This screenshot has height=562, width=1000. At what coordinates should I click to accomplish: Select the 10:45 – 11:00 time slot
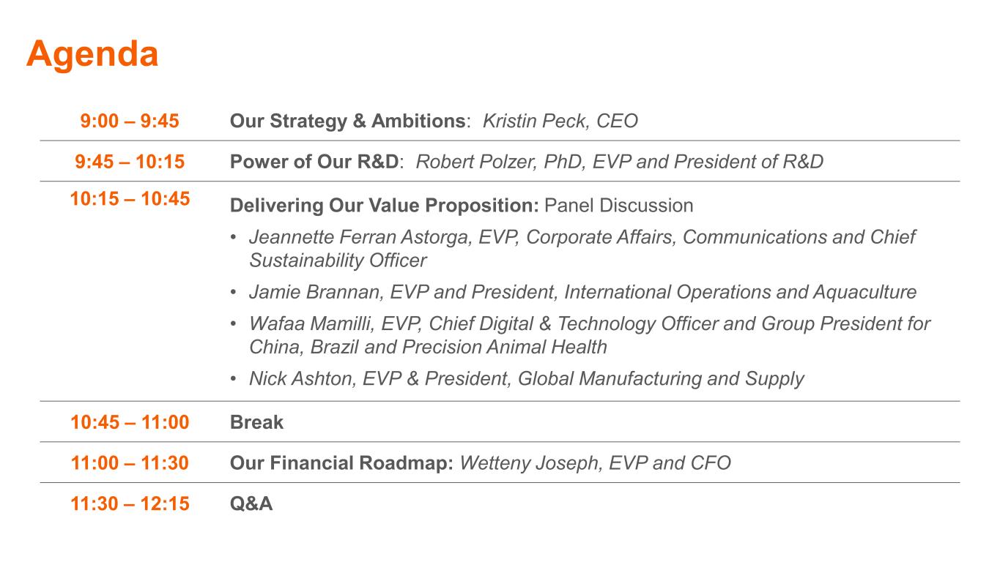tap(129, 422)
